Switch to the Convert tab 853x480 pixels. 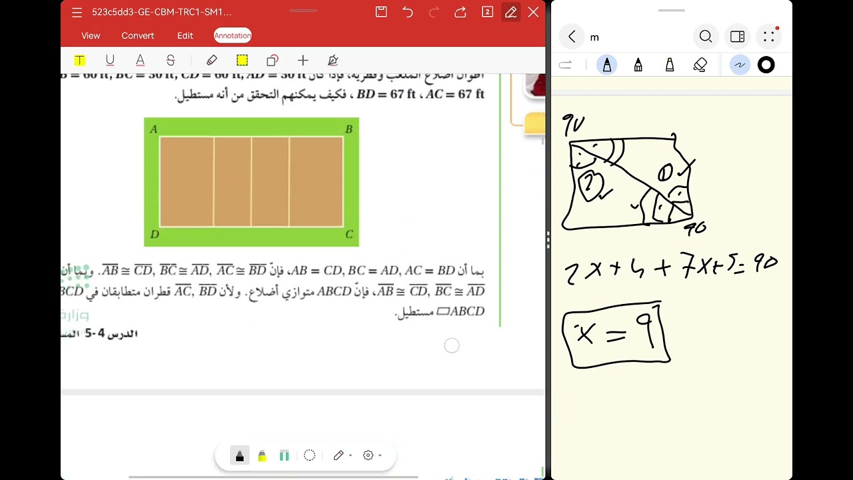[138, 35]
